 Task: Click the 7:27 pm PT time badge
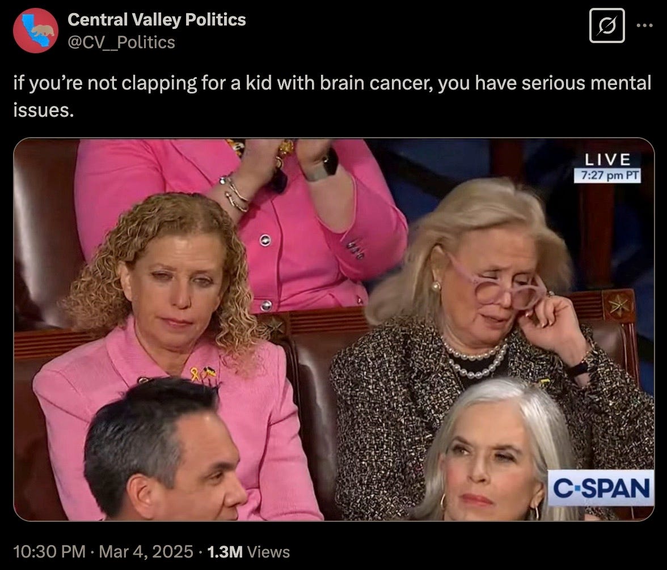click(x=607, y=175)
